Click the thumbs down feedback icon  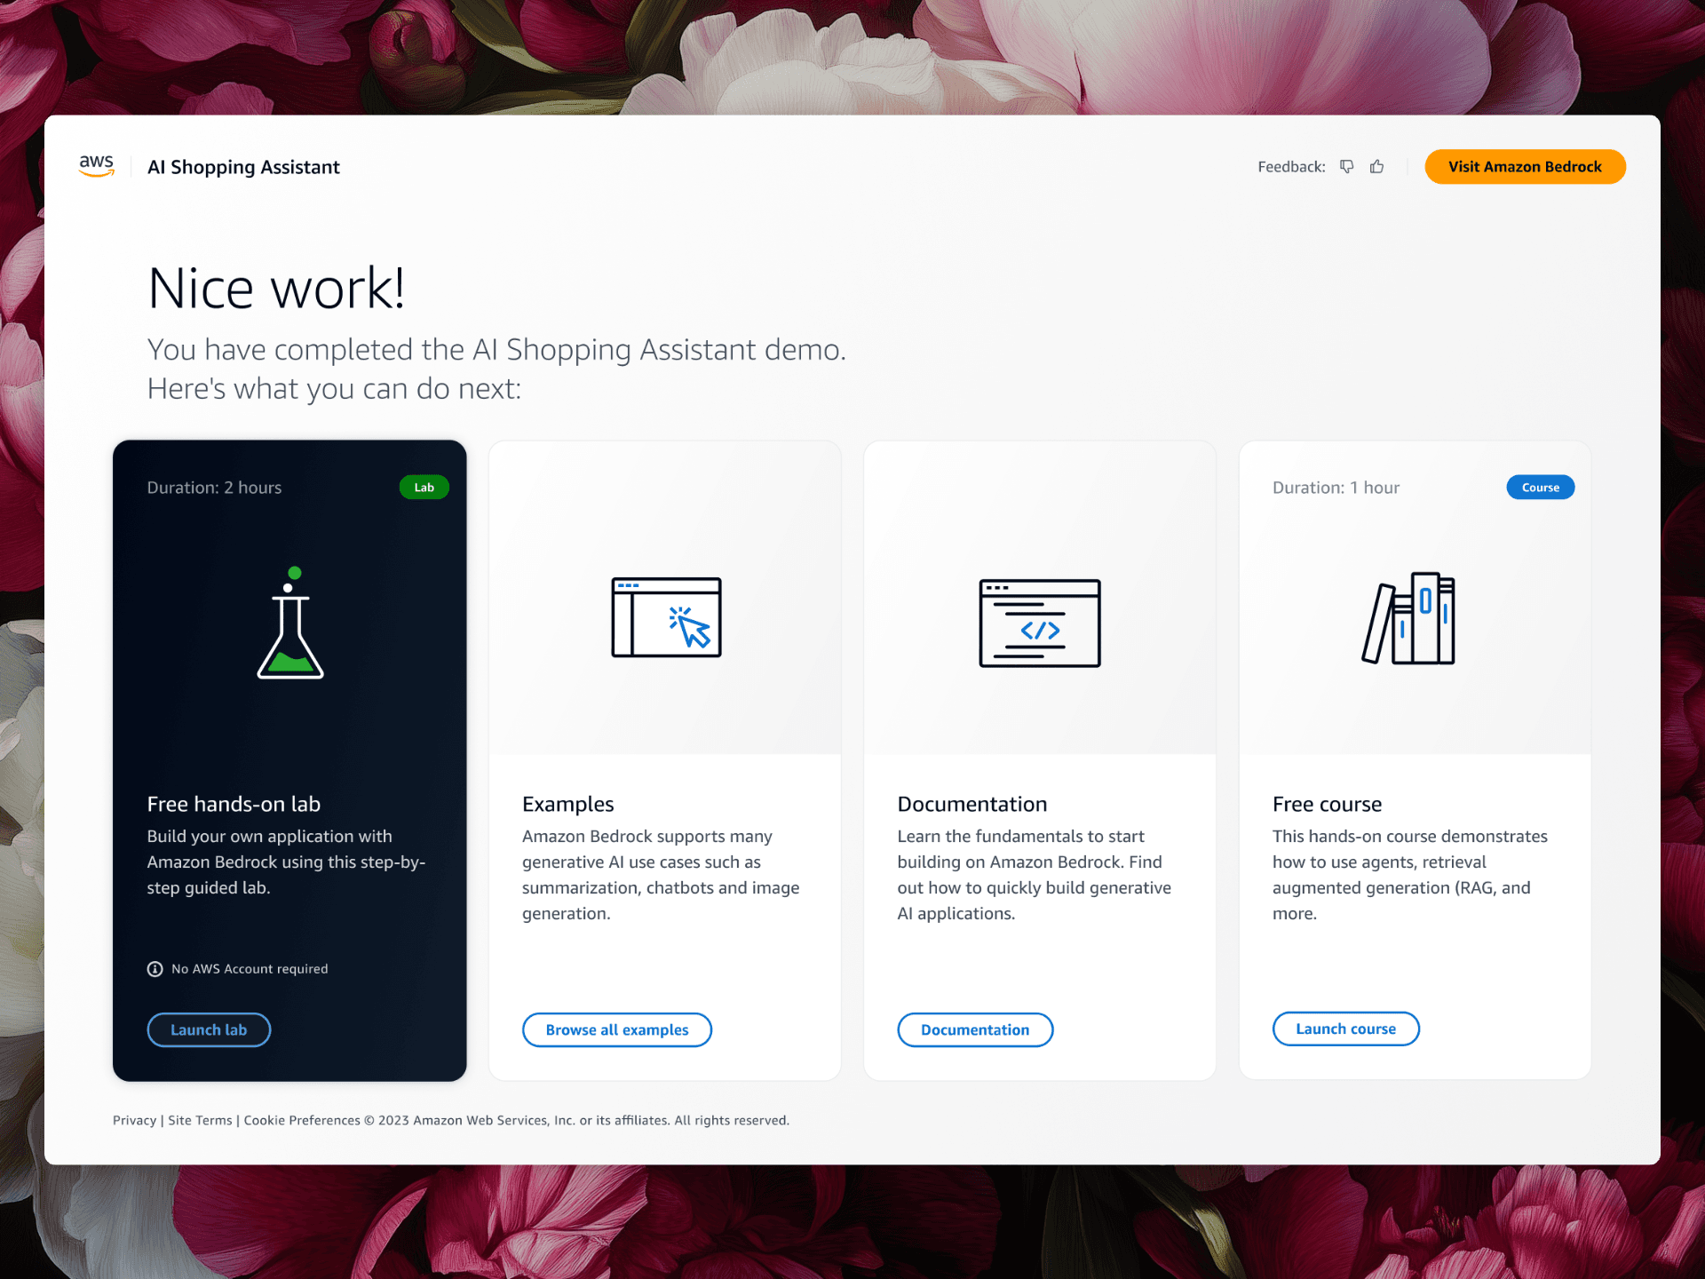tap(1347, 167)
